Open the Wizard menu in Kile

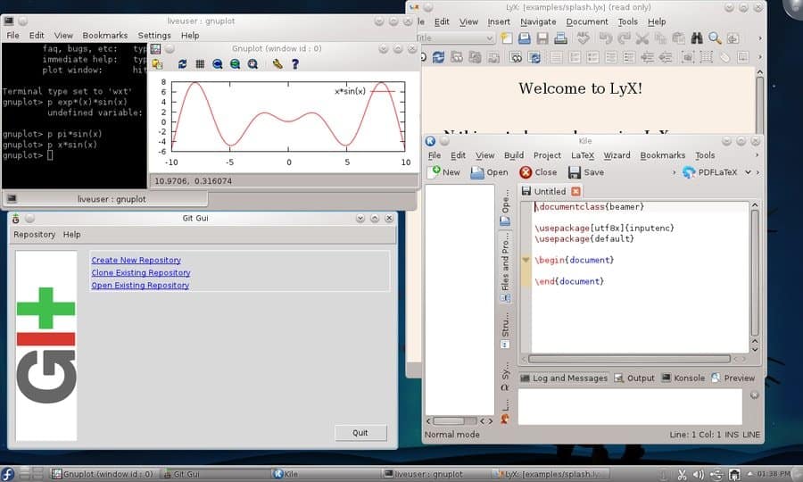(x=617, y=155)
